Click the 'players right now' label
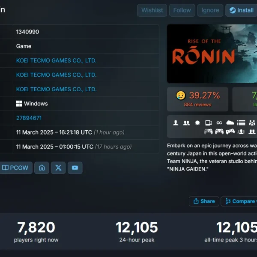The image size is (257, 257). (36, 240)
